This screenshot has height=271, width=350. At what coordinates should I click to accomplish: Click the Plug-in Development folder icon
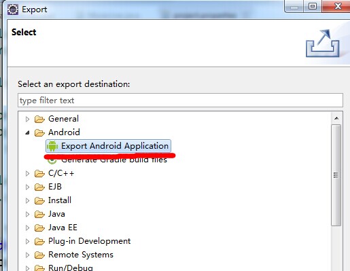39,242
